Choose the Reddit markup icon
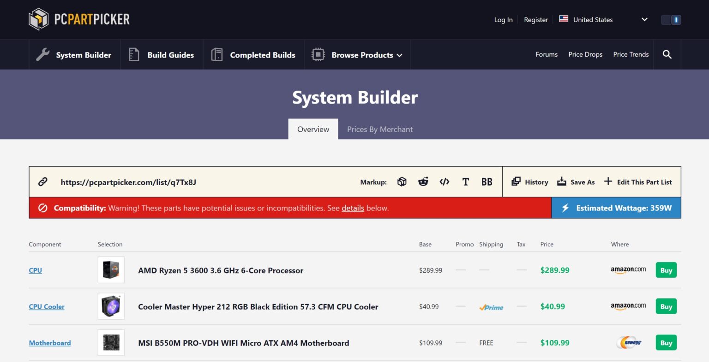 point(423,182)
